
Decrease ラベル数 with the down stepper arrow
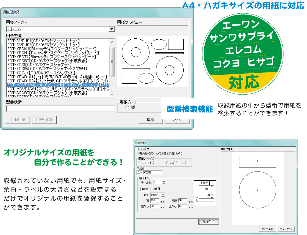(x=164, y=183)
